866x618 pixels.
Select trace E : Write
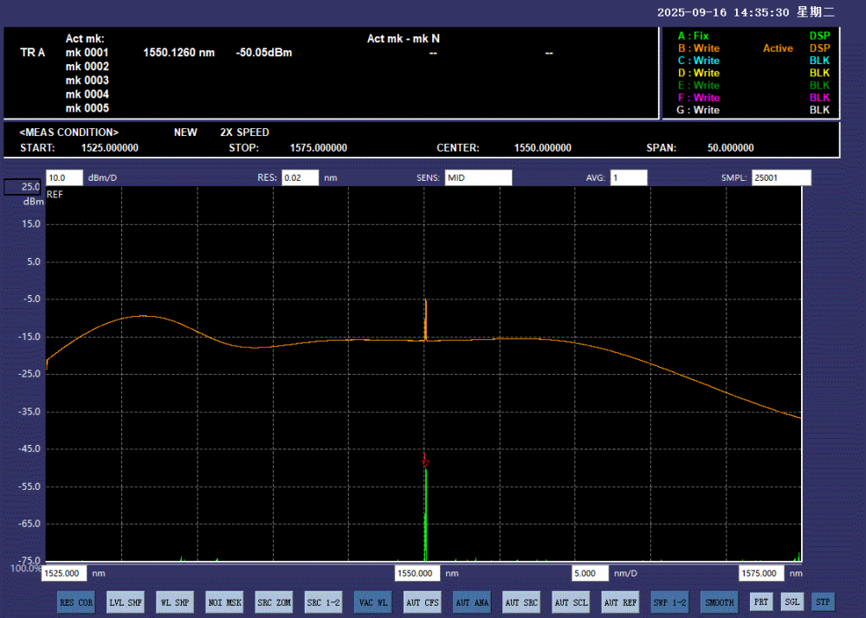pos(699,85)
